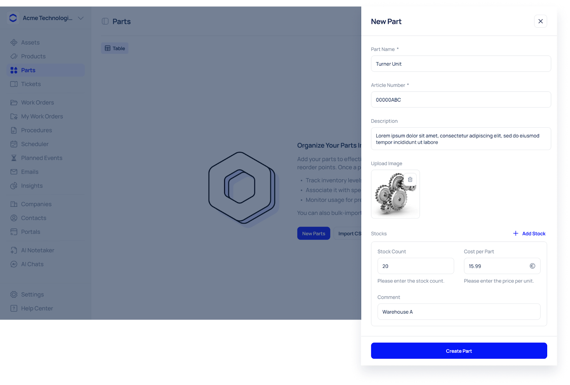Open Contacts label in sidebar

[33, 218]
